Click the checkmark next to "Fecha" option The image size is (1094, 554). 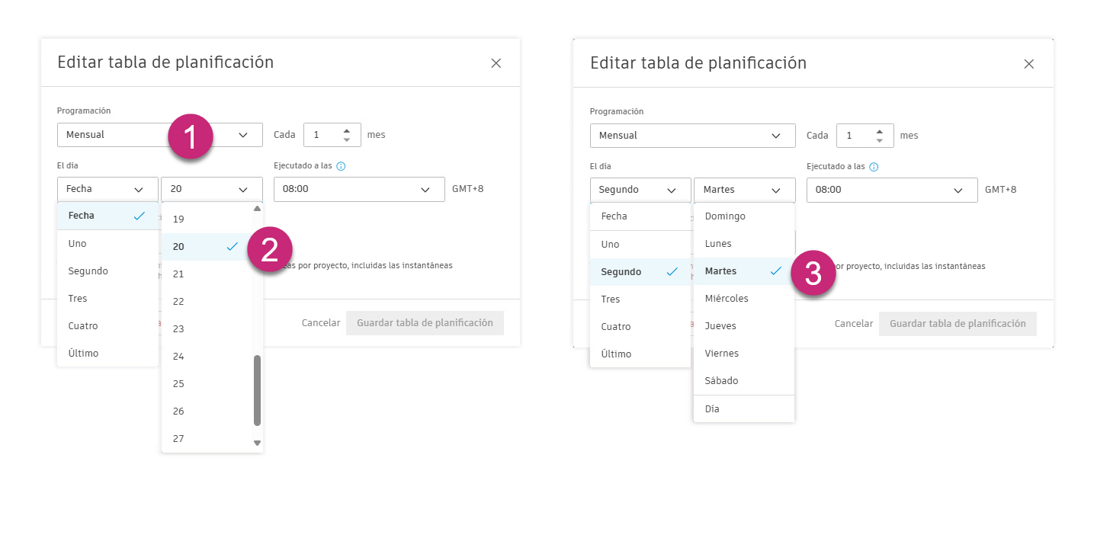point(139,216)
